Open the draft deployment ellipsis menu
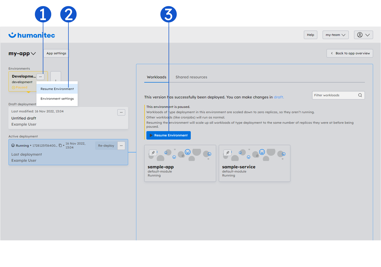The height and width of the screenshot is (267, 381). [x=121, y=112]
